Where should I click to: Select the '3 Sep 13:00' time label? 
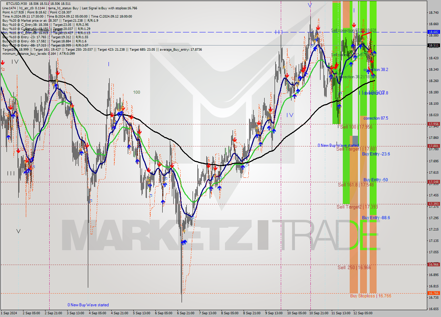(75, 313)
